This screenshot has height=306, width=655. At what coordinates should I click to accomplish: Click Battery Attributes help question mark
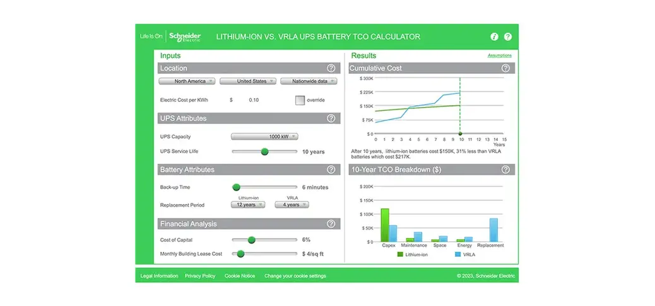point(331,169)
